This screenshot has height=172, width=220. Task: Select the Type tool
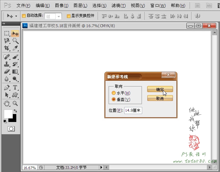15,87
